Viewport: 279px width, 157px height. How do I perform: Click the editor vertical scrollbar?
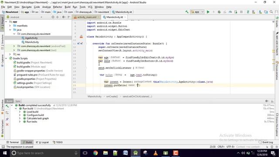point(273,51)
